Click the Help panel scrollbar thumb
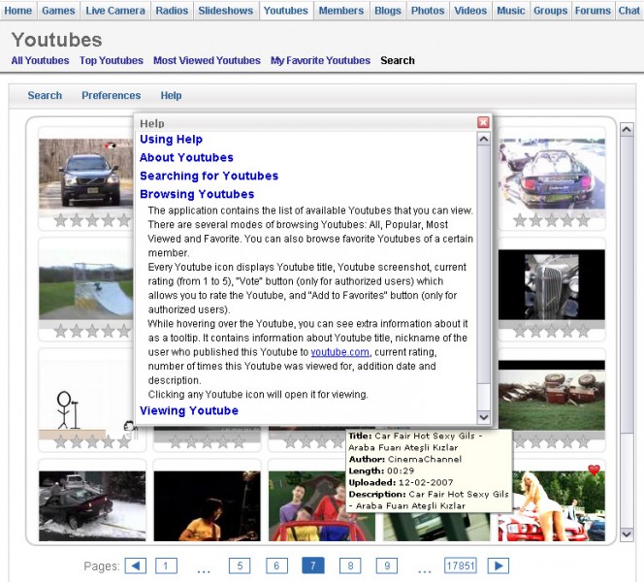 [x=484, y=265]
